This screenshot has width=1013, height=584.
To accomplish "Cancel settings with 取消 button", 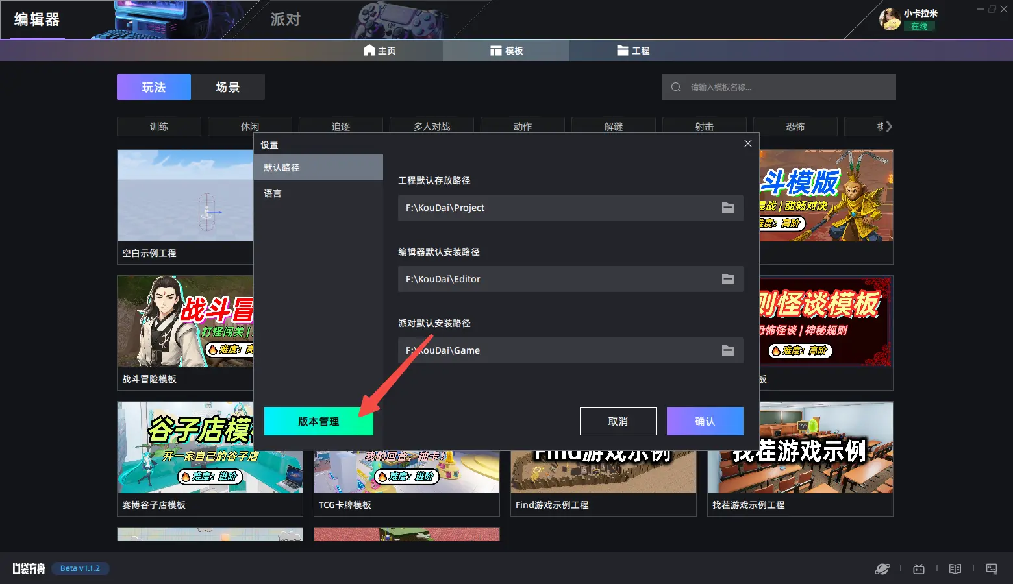I will click(x=618, y=421).
